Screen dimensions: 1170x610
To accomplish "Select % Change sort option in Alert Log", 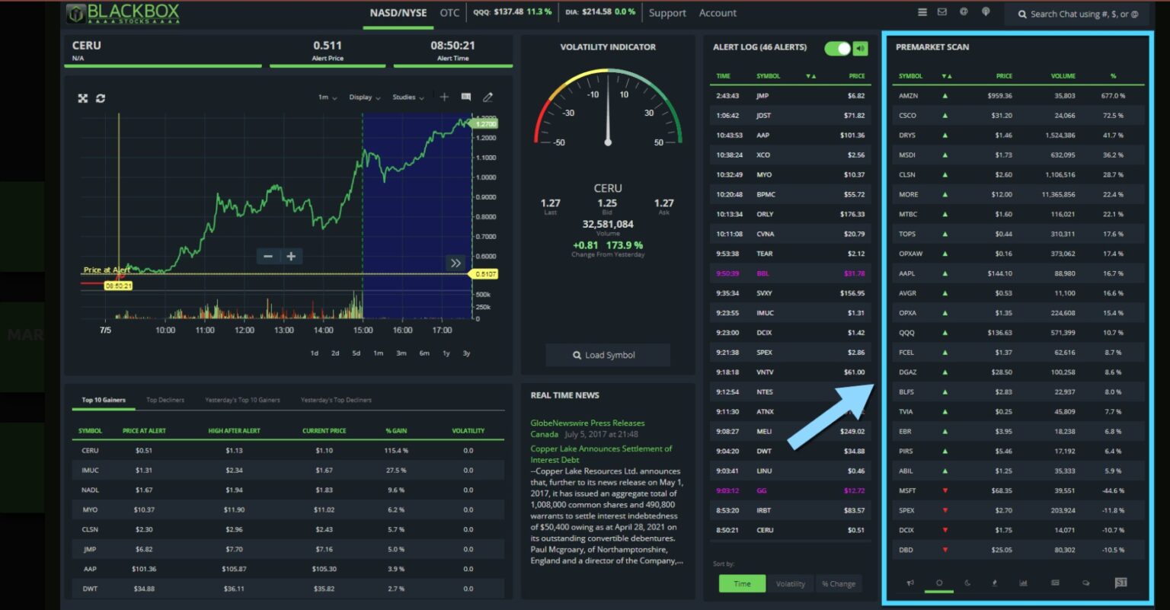I will pyautogui.click(x=838, y=583).
